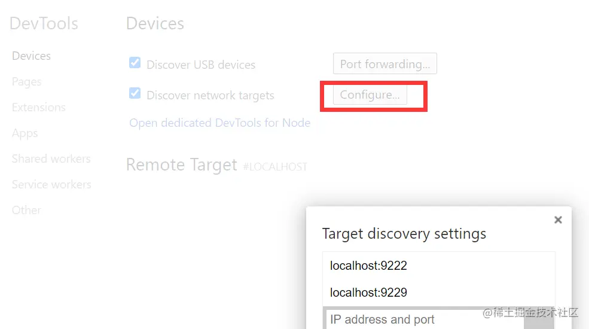Click the Port forwarding... button

(x=384, y=64)
